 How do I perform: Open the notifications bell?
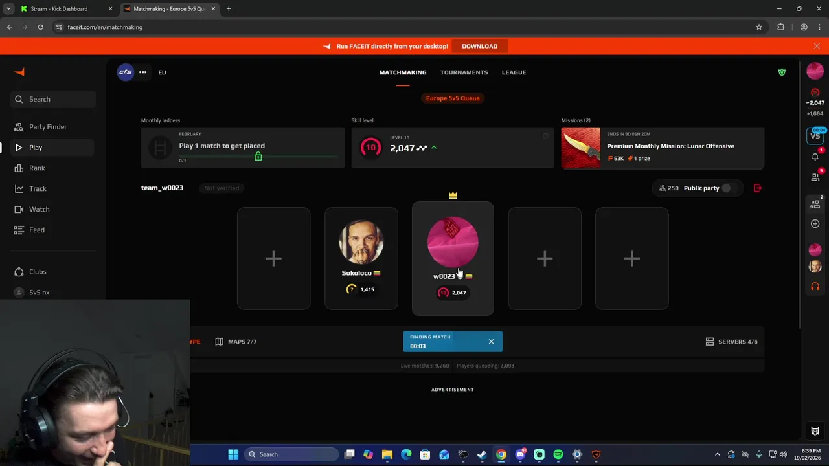point(815,156)
